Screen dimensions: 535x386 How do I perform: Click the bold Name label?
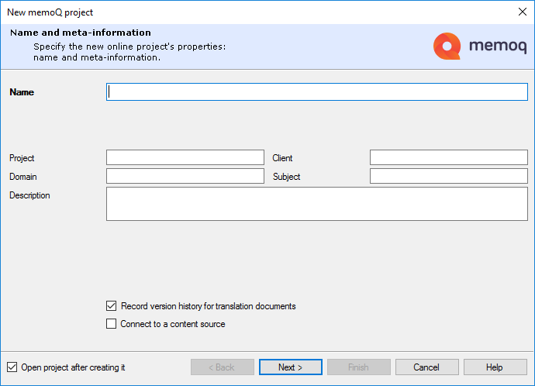[x=22, y=92]
